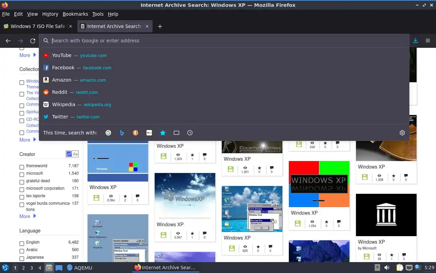Open search settings gear icon
Image resolution: width=436 pixels, height=273 pixels.
click(x=402, y=133)
